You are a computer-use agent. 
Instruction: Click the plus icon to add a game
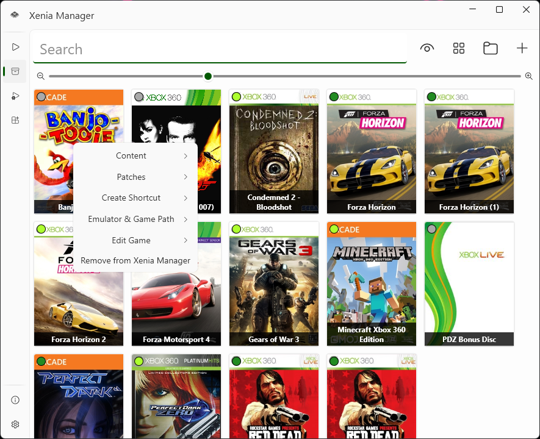(x=522, y=49)
